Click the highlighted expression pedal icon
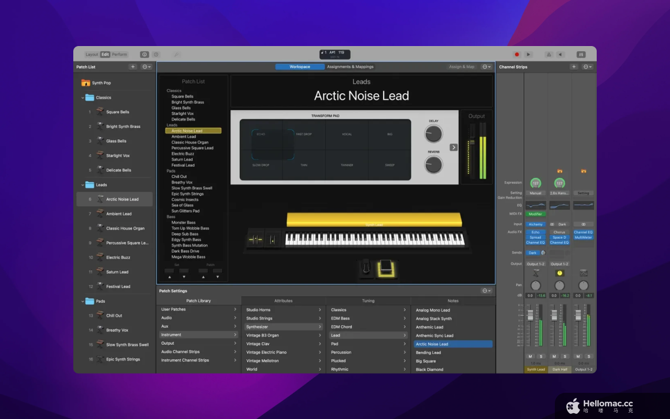670x419 pixels. click(385, 269)
